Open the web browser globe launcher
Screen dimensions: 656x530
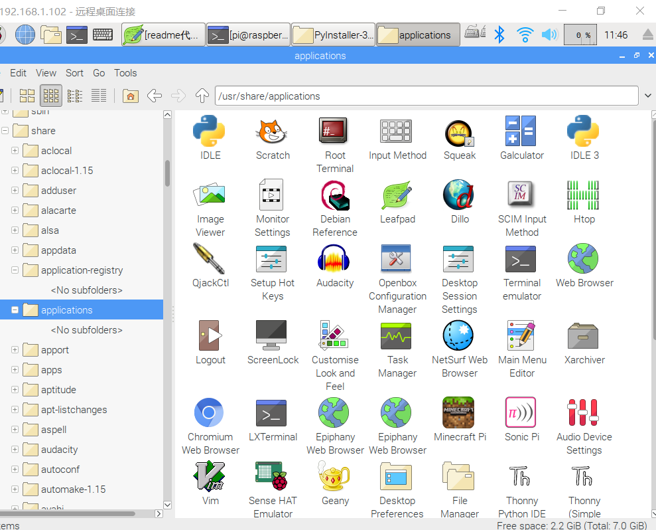25,35
